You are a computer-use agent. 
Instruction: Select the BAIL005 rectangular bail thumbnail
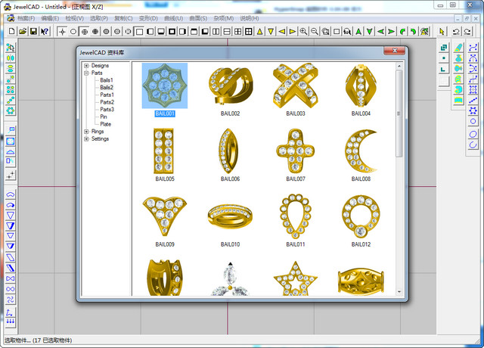165,151
